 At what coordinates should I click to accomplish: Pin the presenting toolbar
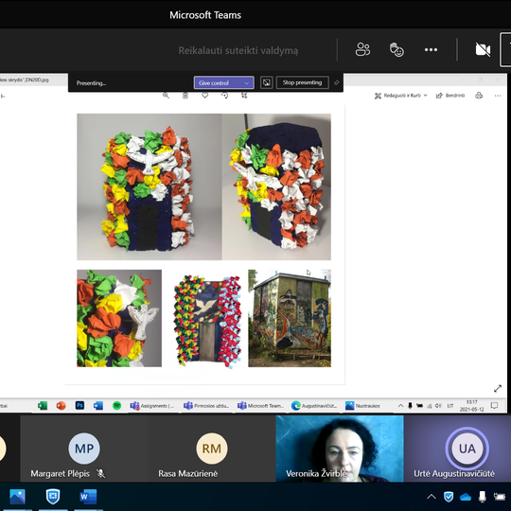tap(337, 83)
